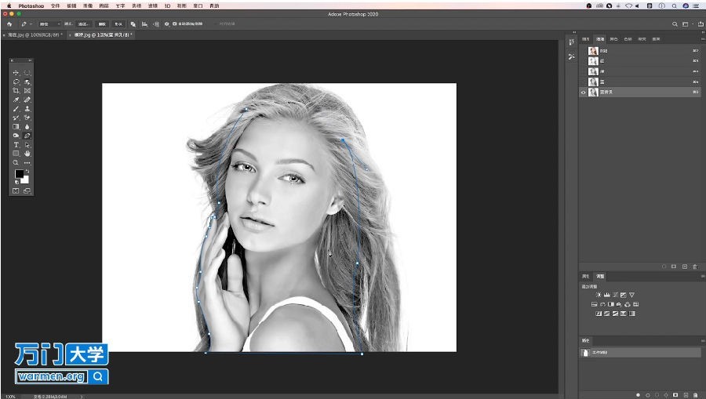Screen dimensions: 706x399
Task: Open the Layers tab in the panel group
Action: (586, 39)
